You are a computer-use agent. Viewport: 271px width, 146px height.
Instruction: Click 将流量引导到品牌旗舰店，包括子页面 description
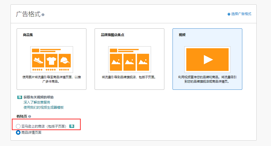click(129, 77)
